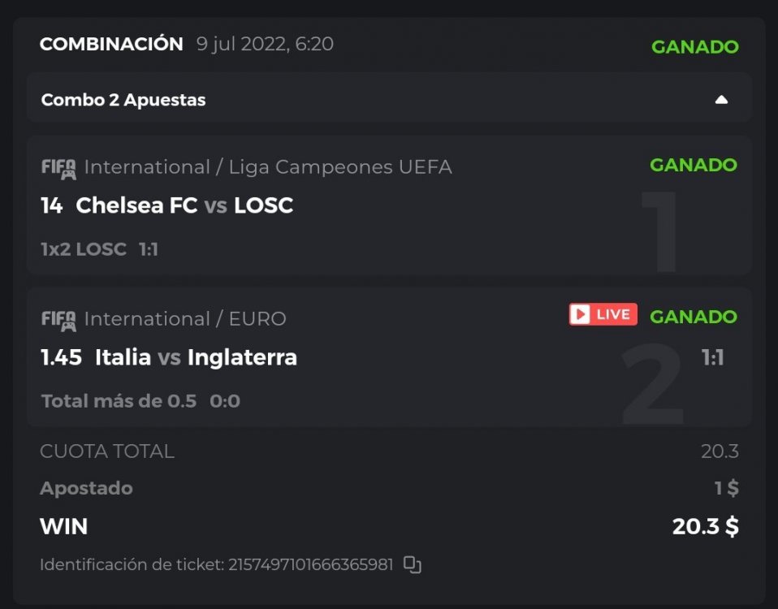Viewport: 778px width, 609px height.
Task: Click the 1x2 LOSC bet selection
Action: tap(84, 249)
